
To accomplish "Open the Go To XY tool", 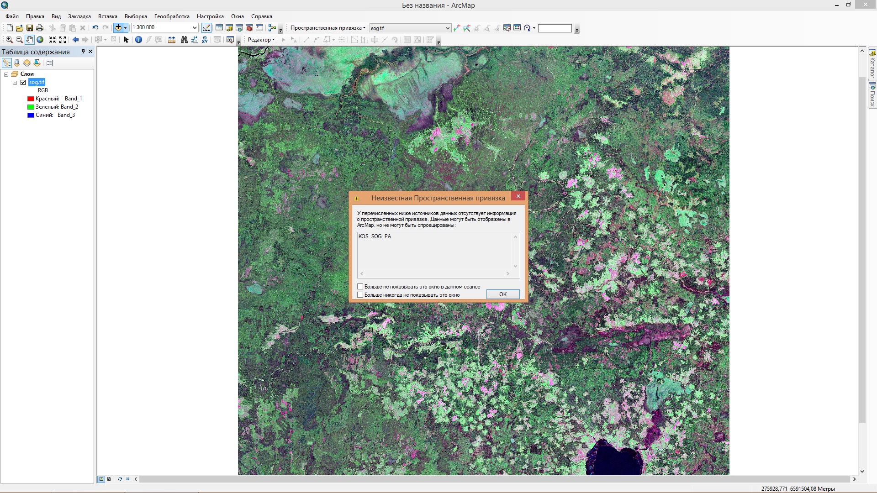I will pos(205,40).
